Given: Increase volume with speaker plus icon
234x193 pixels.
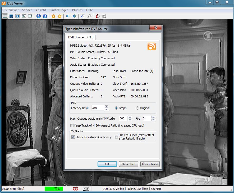Looking at the screenshot, I should pyautogui.click(x=75, y=16).
